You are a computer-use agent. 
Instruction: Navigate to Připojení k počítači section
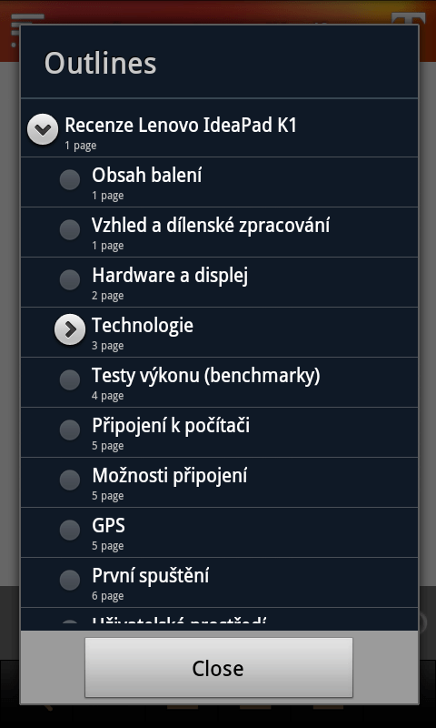click(x=219, y=432)
